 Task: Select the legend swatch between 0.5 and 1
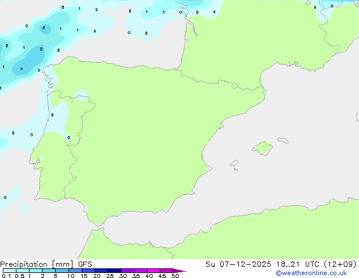point(23,271)
